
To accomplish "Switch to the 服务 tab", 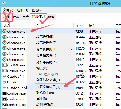I will [x=51, y=17].
